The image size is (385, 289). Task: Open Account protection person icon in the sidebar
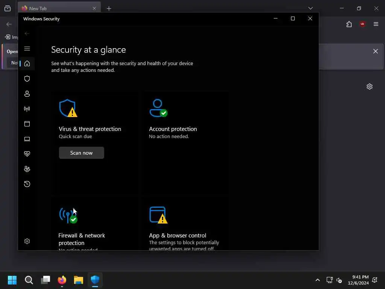27,94
